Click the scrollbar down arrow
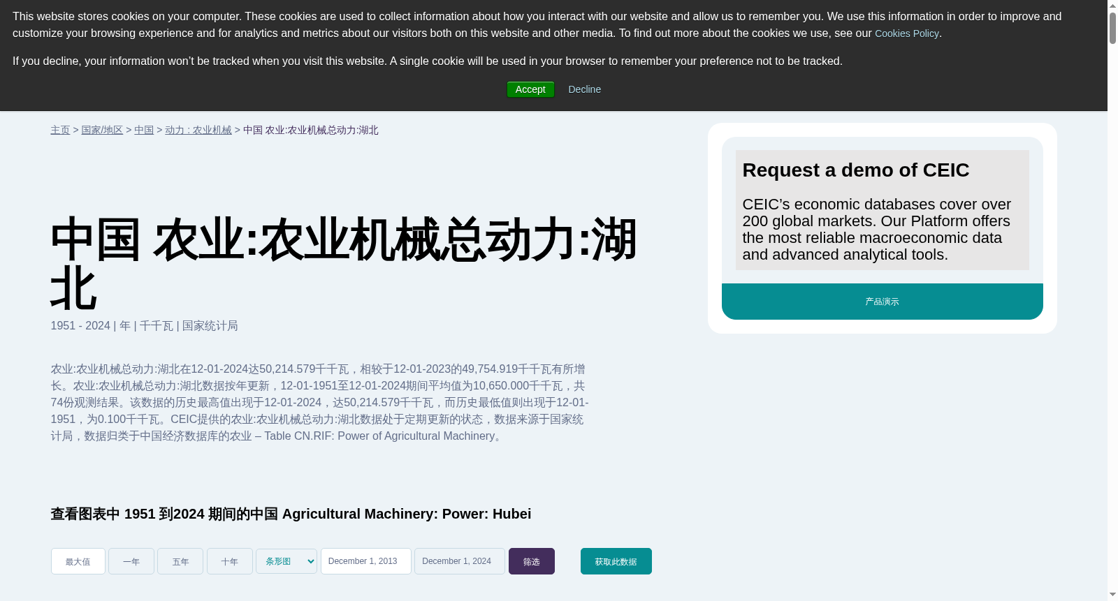The width and height of the screenshot is (1118, 601). click(x=1112, y=595)
